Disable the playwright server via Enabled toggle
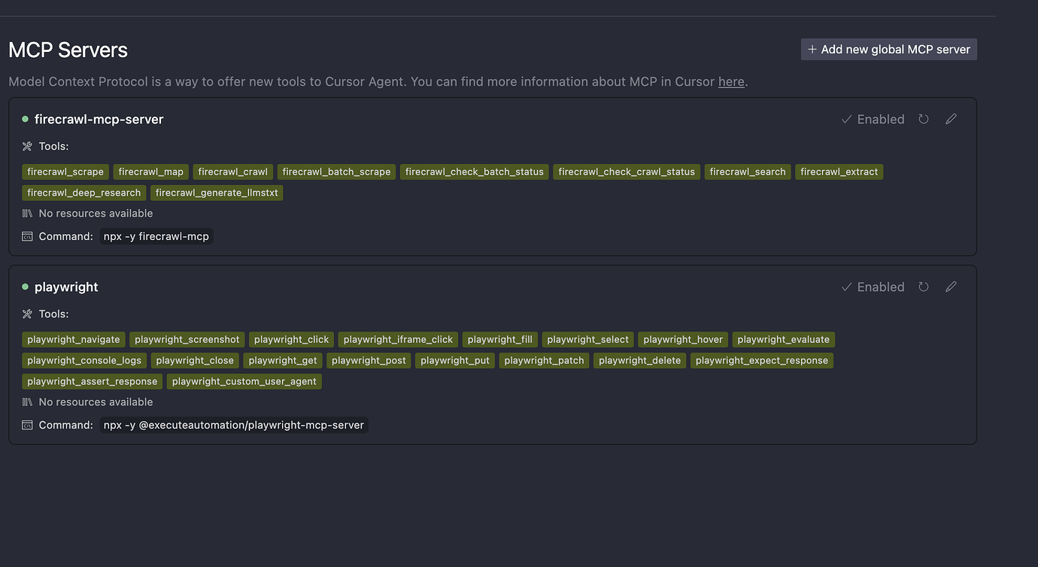 click(x=873, y=287)
